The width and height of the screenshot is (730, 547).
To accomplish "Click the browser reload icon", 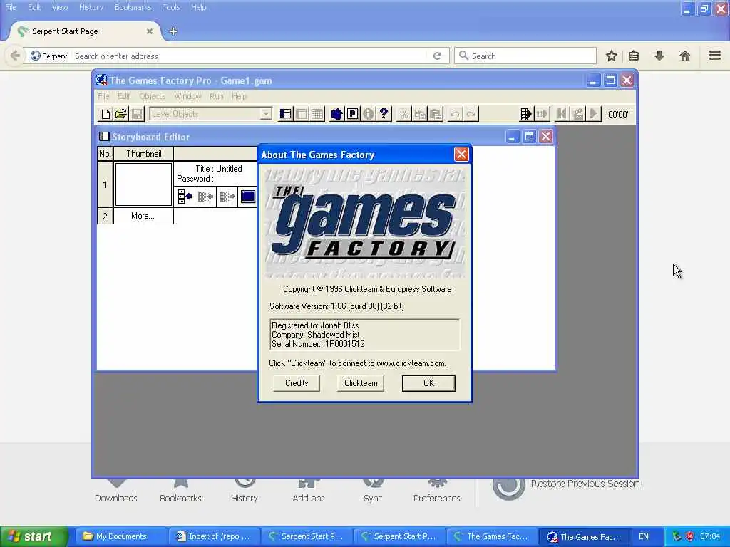I will (437, 56).
